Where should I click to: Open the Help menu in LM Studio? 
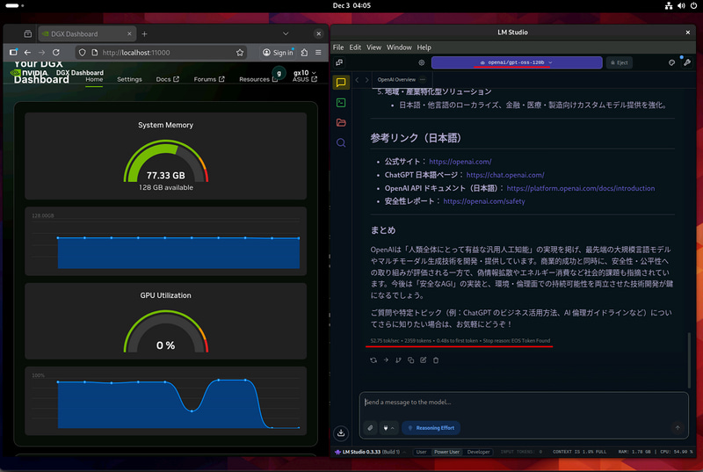[424, 47]
